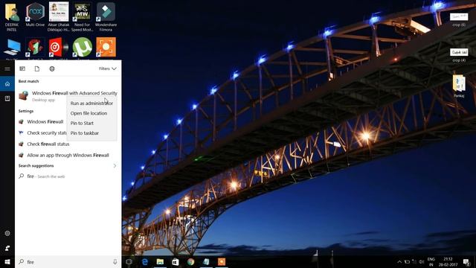
Task: Open orange screen recorder desktop shortcut
Action: (106, 48)
